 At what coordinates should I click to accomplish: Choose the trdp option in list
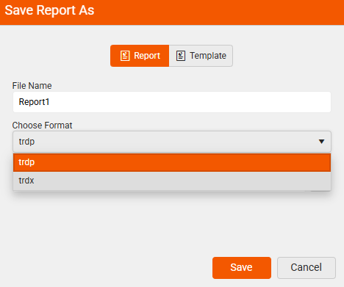[x=172, y=162]
